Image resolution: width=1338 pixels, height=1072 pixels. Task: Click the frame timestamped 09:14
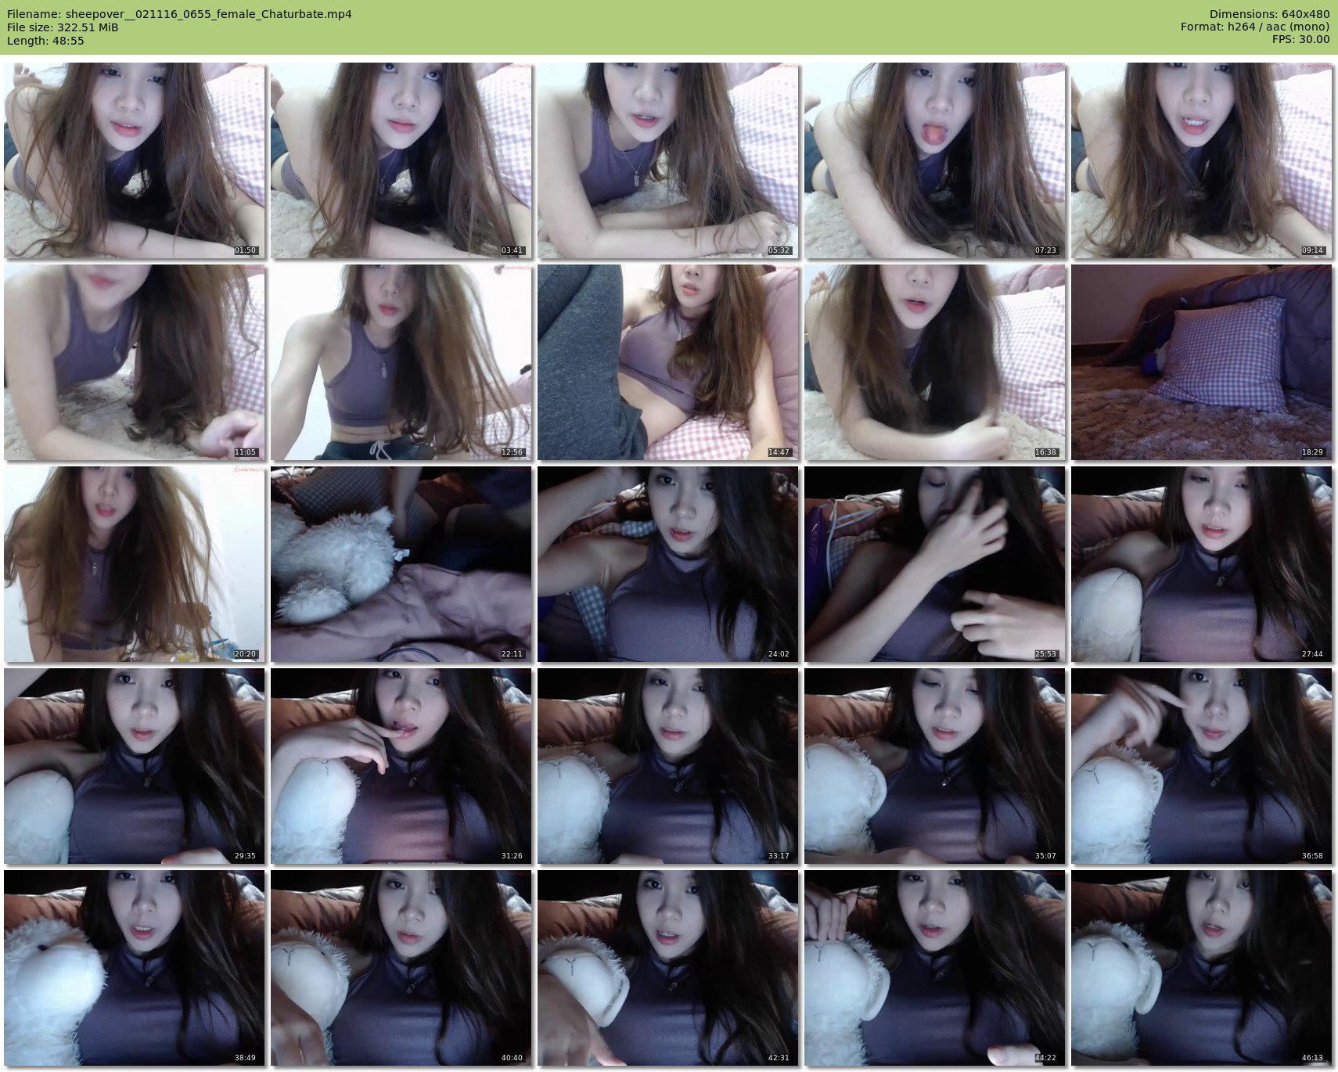(x=1201, y=160)
